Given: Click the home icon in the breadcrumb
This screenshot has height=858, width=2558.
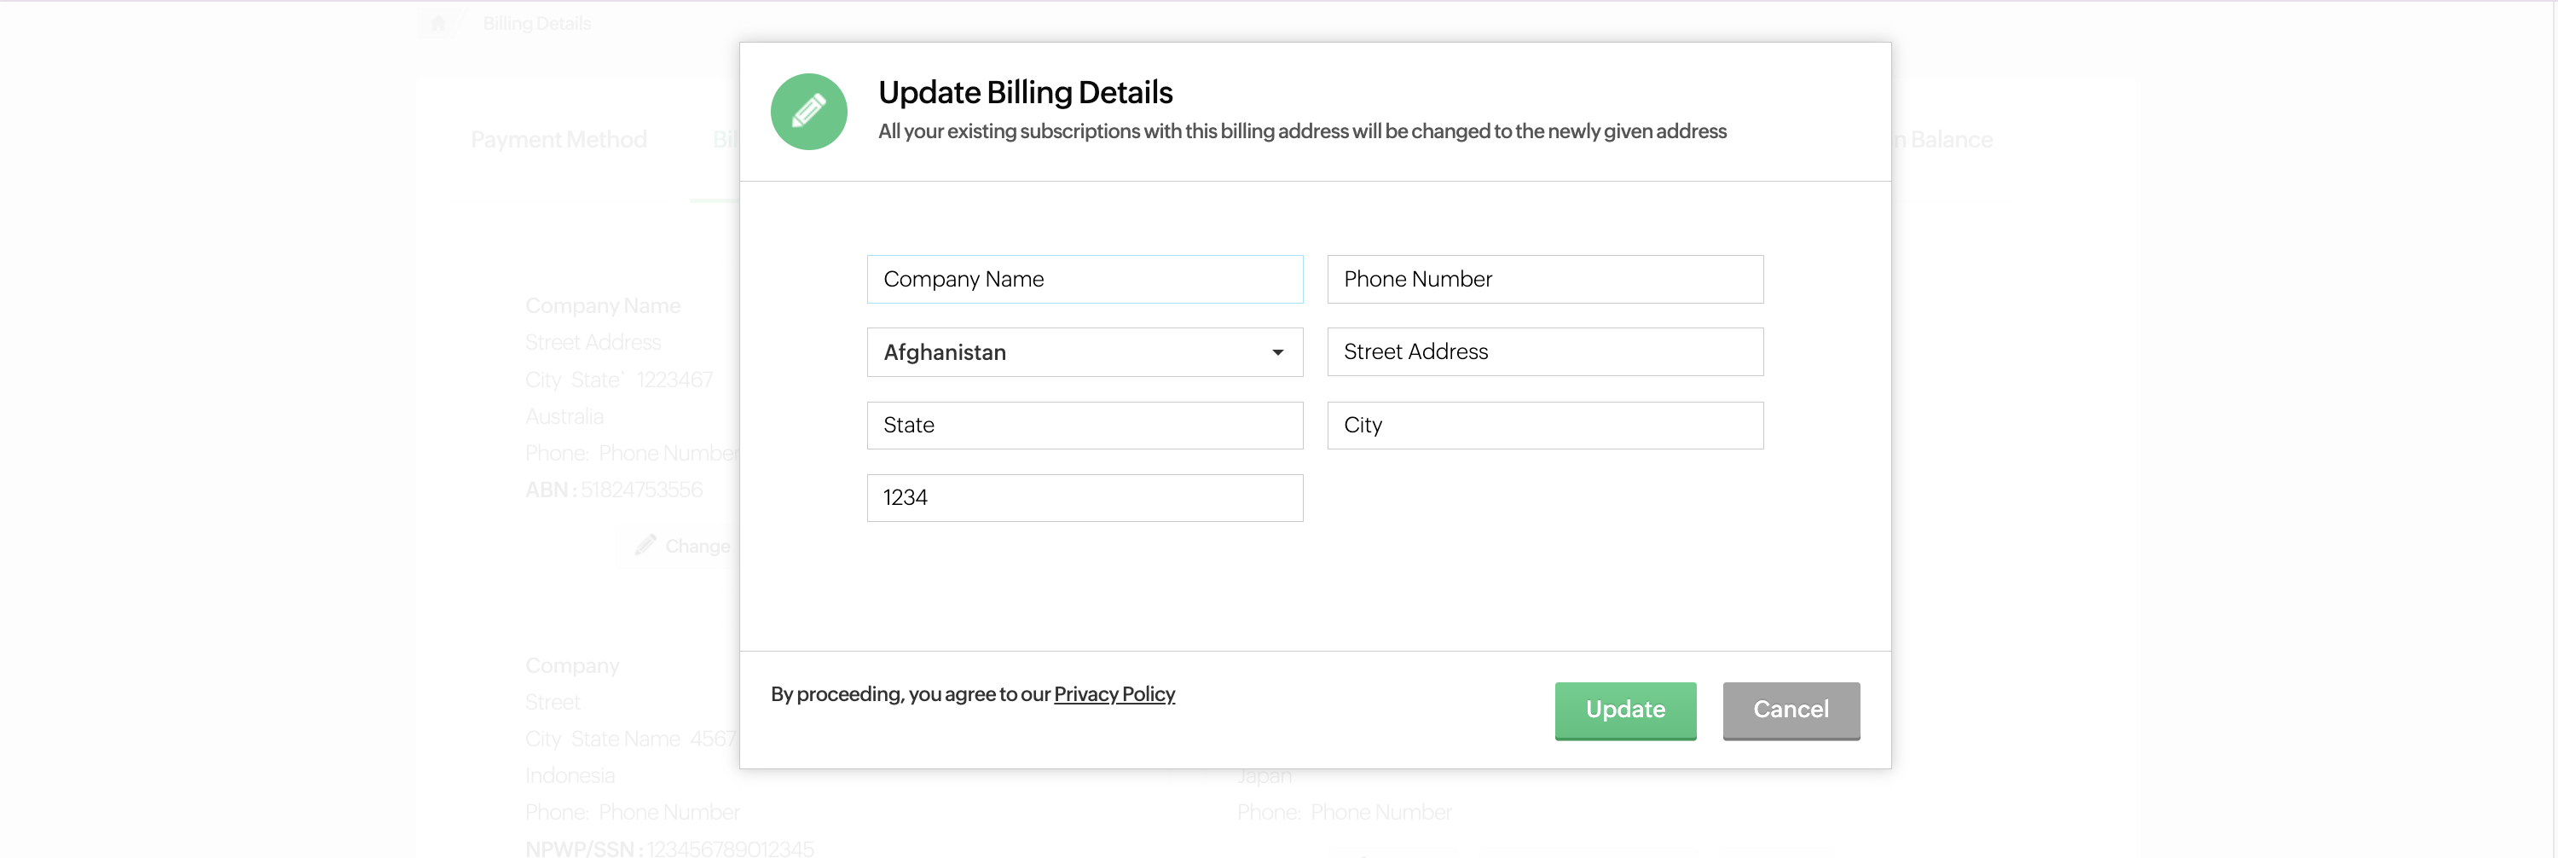Looking at the screenshot, I should (438, 23).
